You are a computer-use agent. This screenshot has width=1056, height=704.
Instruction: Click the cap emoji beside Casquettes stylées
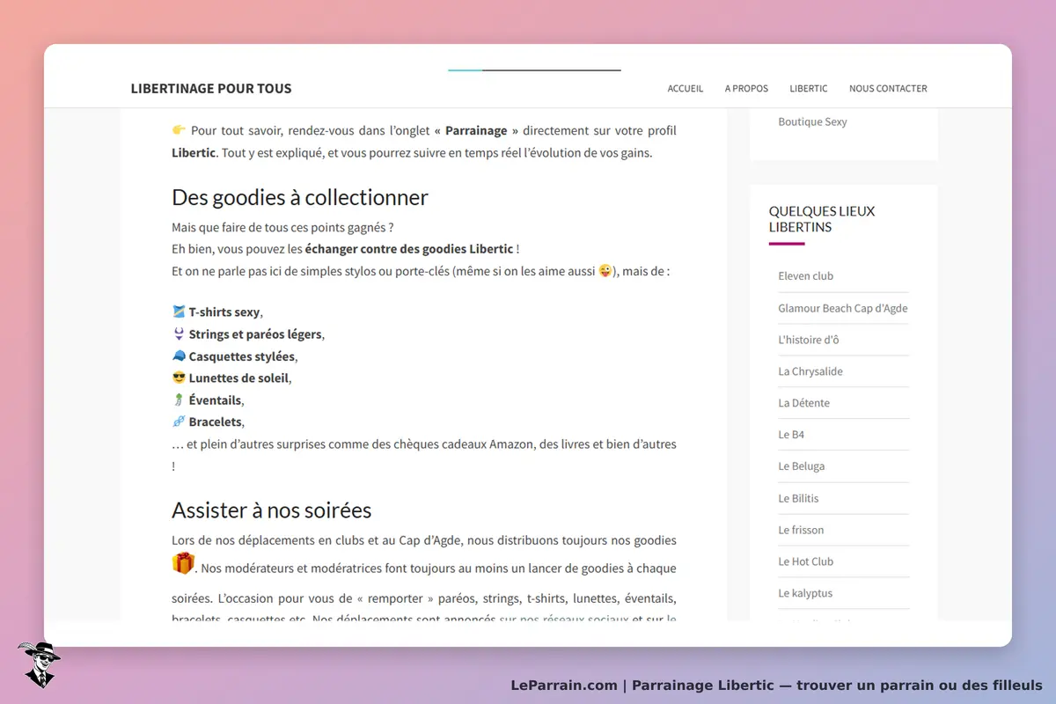179,356
